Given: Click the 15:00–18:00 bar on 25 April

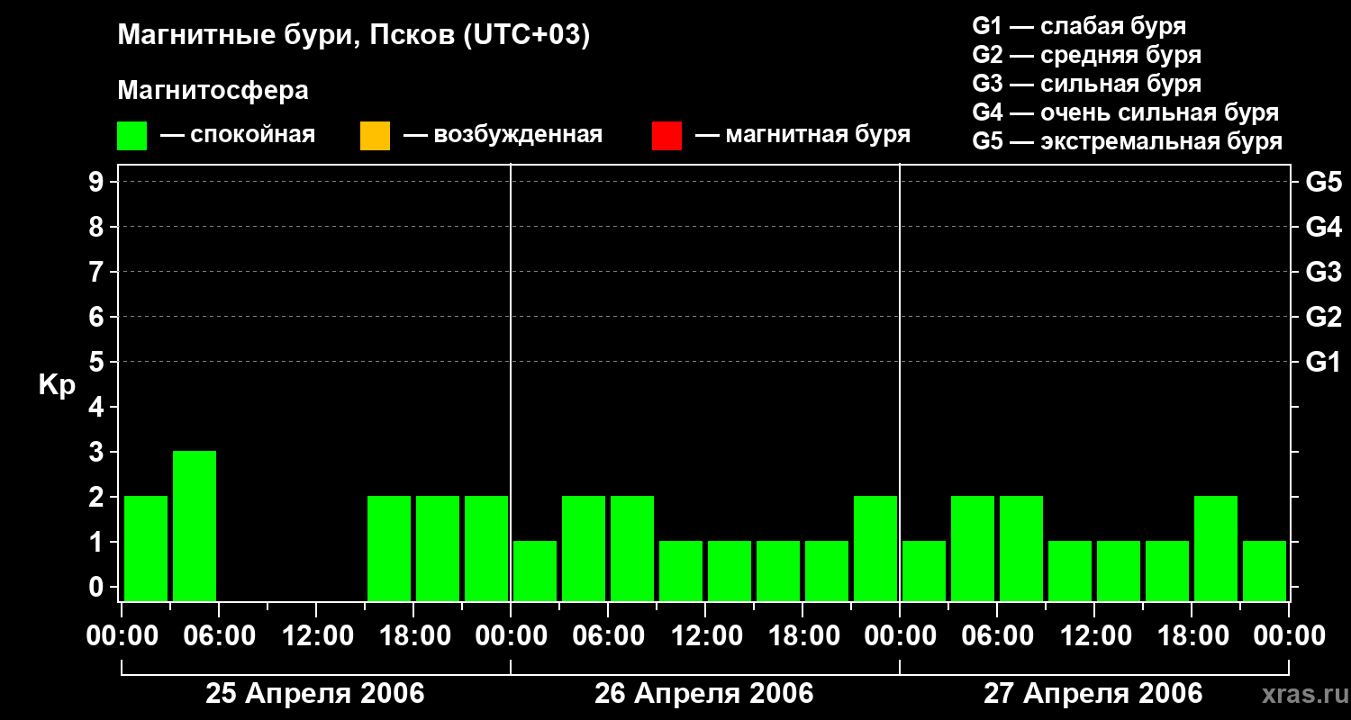Looking at the screenshot, I should tap(389, 548).
